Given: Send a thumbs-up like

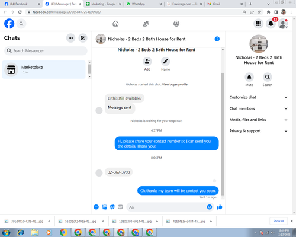Looking at the screenshot, I should [x=220, y=207].
